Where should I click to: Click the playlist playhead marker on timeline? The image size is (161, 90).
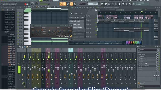(x=142, y=12)
